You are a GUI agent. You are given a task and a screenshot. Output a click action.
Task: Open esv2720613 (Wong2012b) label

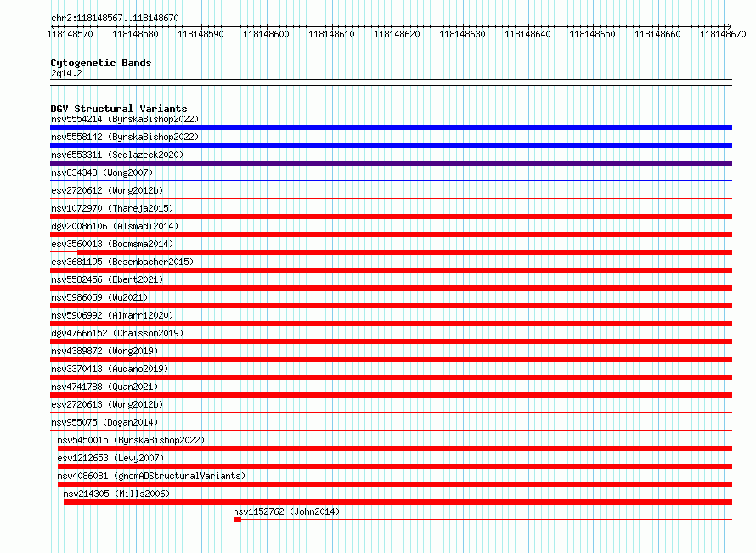(107, 404)
